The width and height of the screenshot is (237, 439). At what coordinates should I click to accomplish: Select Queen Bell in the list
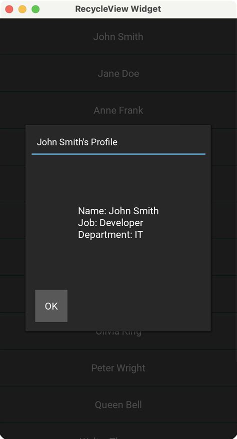pyautogui.click(x=118, y=405)
